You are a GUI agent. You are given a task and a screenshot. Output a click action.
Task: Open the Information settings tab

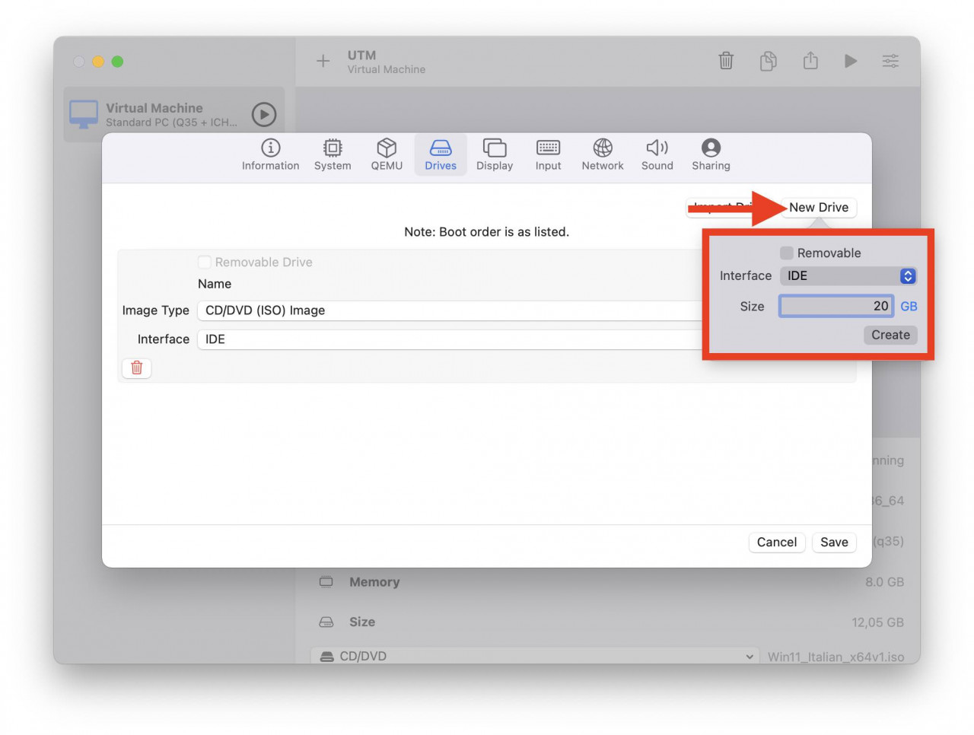270,154
